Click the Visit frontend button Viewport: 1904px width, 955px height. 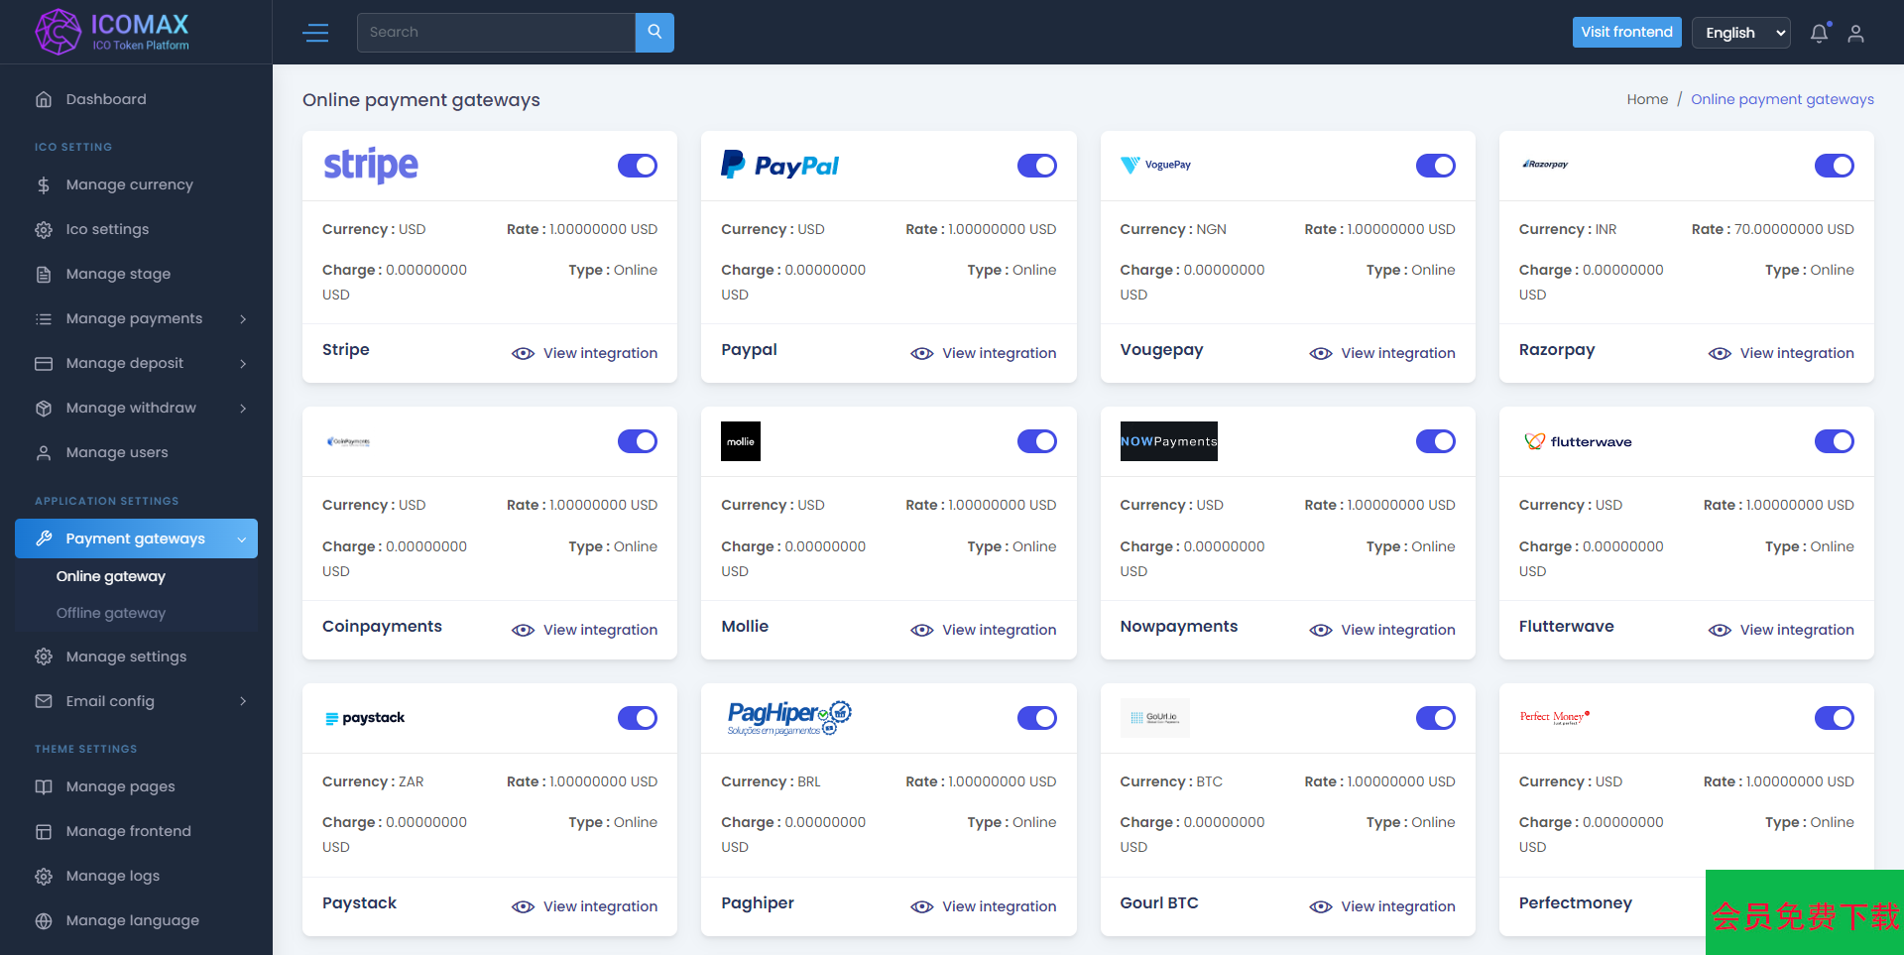[x=1626, y=32]
